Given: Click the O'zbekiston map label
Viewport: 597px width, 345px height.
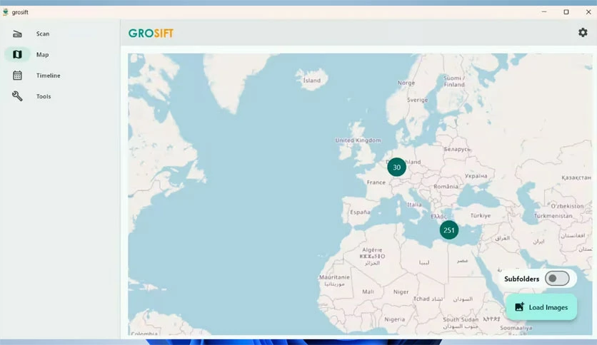Looking at the screenshot, I should [x=567, y=206].
